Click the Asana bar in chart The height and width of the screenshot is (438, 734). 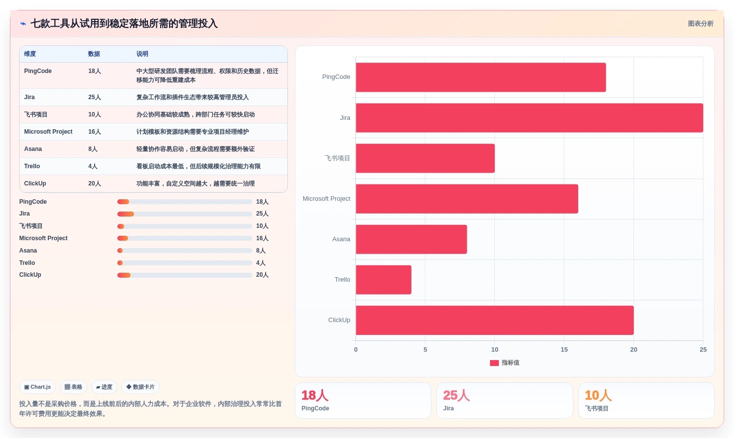pos(411,239)
